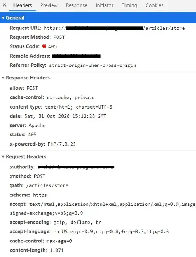The width and height of the screenshot is (196, 257).
Task: Open the Initiator tab
Action: [105, 5]
